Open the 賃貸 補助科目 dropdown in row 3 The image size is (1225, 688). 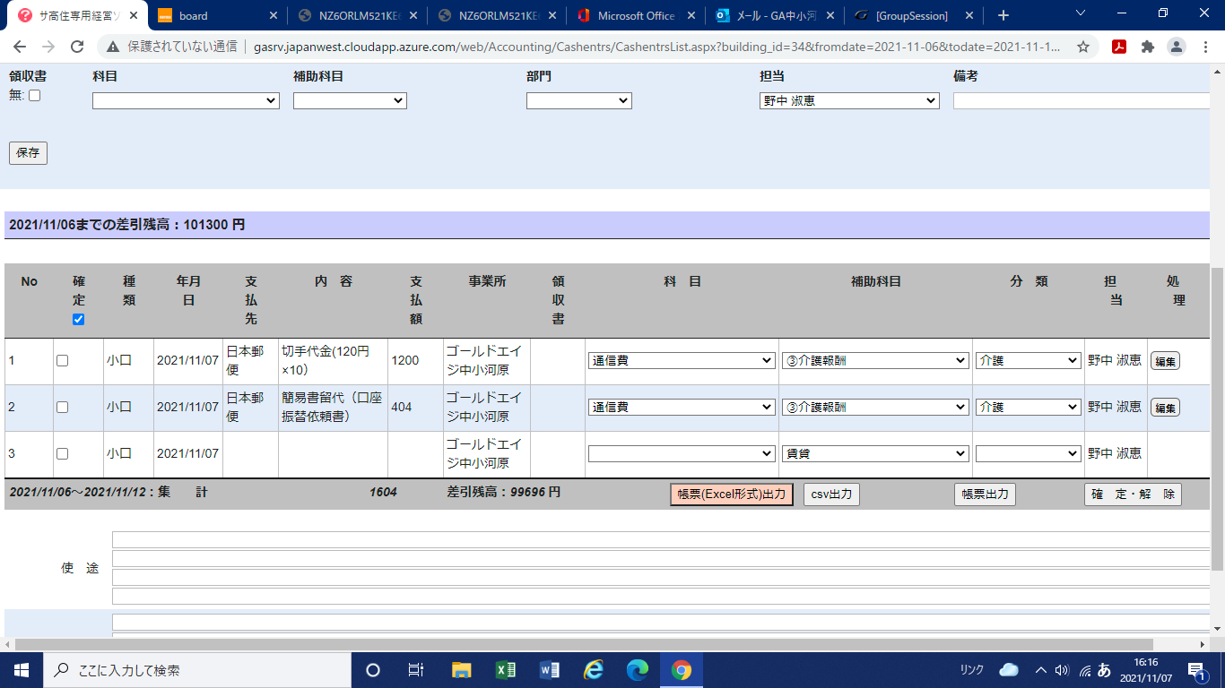click(875, 454)
